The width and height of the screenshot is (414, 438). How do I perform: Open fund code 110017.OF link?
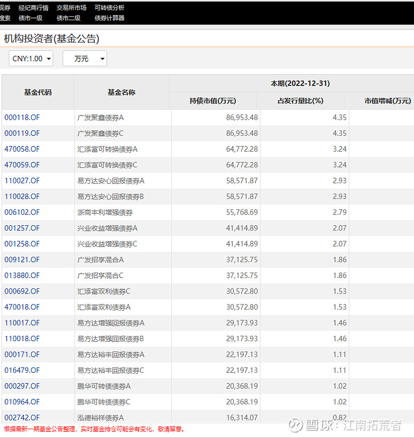pos(22,323)
